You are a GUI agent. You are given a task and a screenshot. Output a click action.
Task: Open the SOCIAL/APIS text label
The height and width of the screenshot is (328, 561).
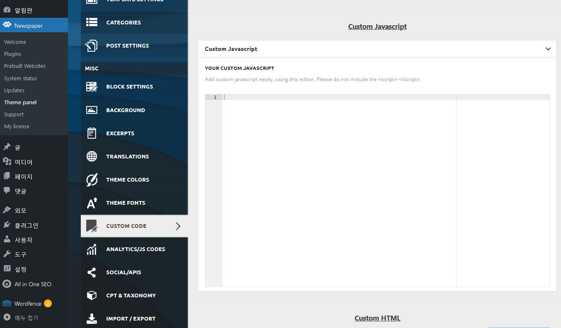point(123,272)
